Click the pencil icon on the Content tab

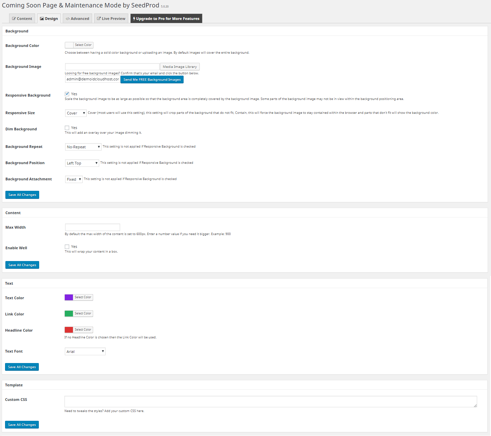coord(13,18)
